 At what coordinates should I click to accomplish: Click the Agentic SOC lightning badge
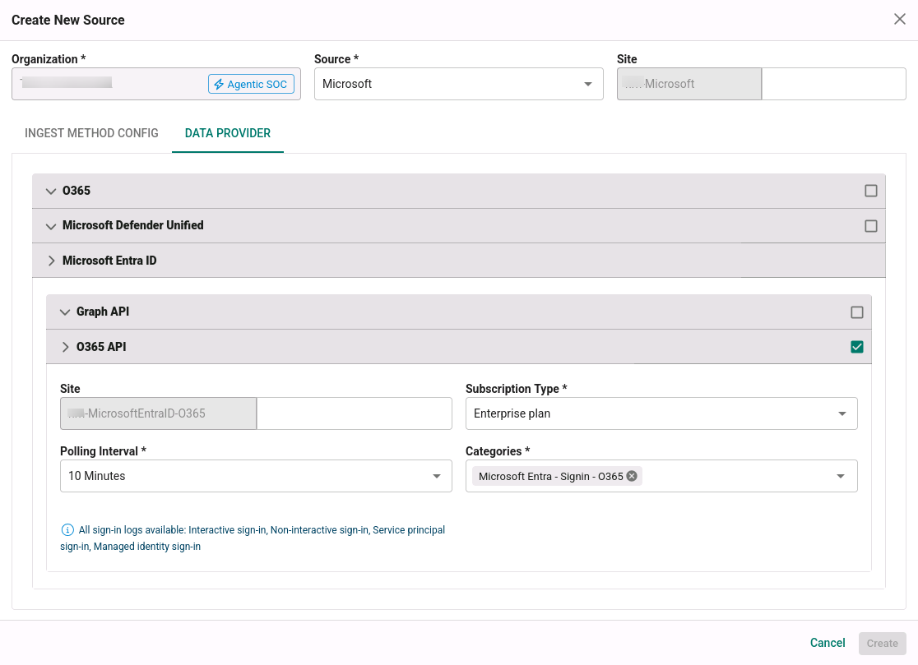point(251,84)
